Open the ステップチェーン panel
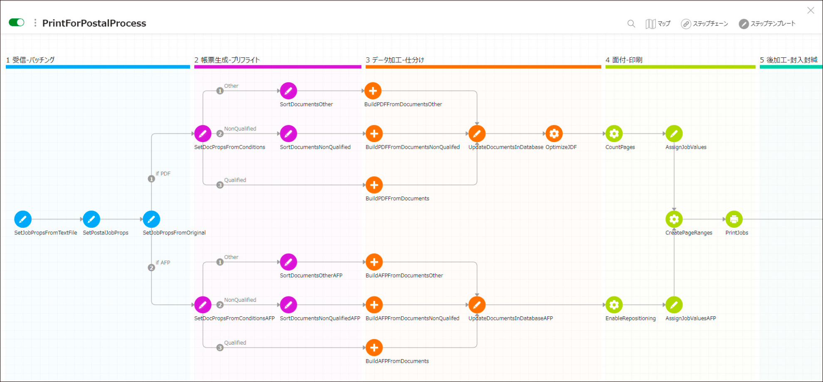823x382 pixels. coord(704,24)
